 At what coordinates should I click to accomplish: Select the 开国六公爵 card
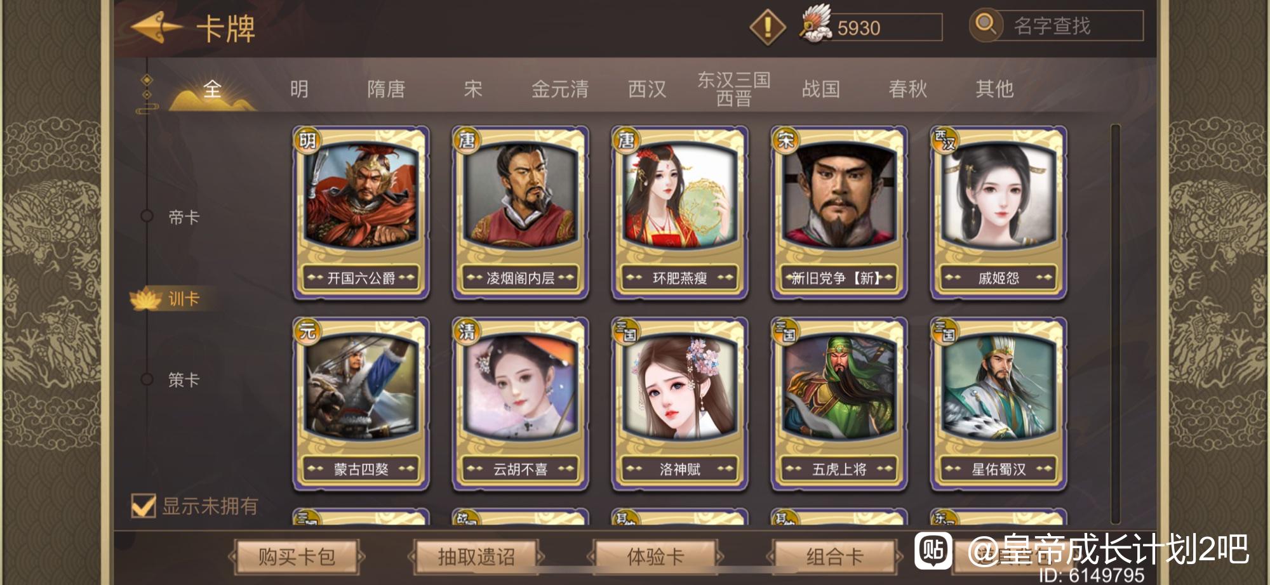(361, 213)
